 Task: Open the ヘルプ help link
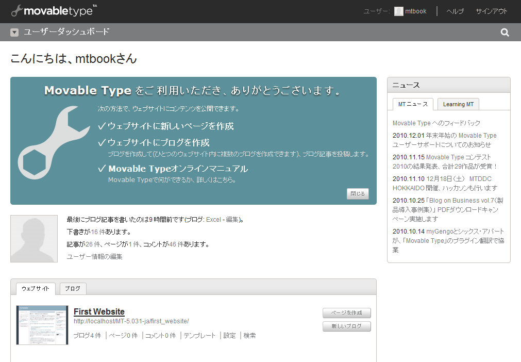click(x=455, y=11)
